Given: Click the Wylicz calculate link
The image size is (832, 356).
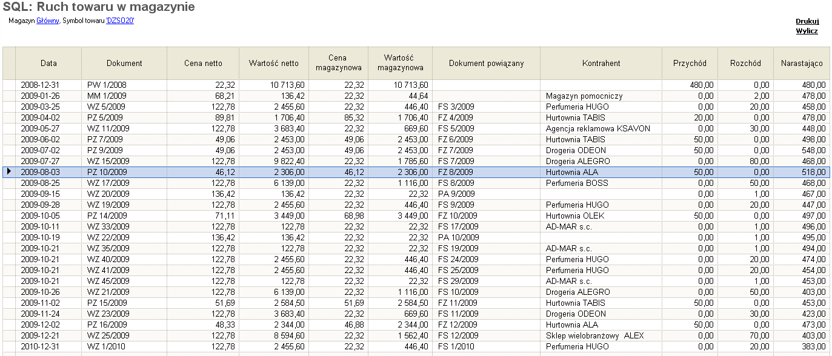Looking at the screenshot, I should tap(807, 31).
